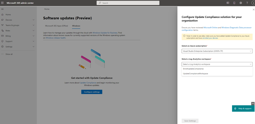Click the Home breadcrumb
Viewport: 255px width, 124px height.
47,9
